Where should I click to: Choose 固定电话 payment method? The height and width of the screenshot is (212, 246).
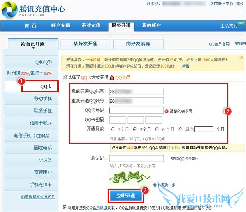tap(32, 148)
